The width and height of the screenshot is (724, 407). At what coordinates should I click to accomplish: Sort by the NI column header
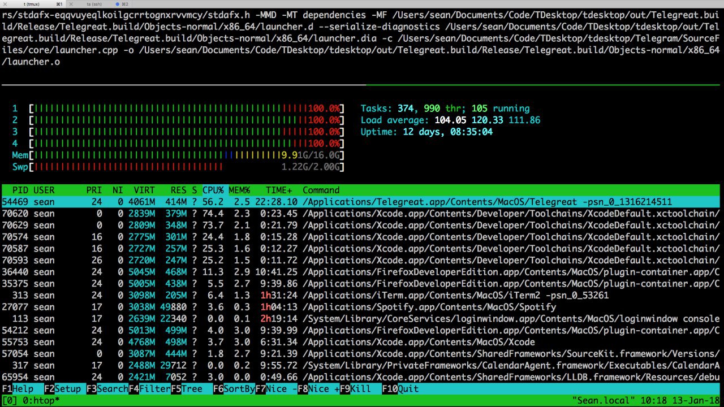pyautogui.click(x=118, y=190)
